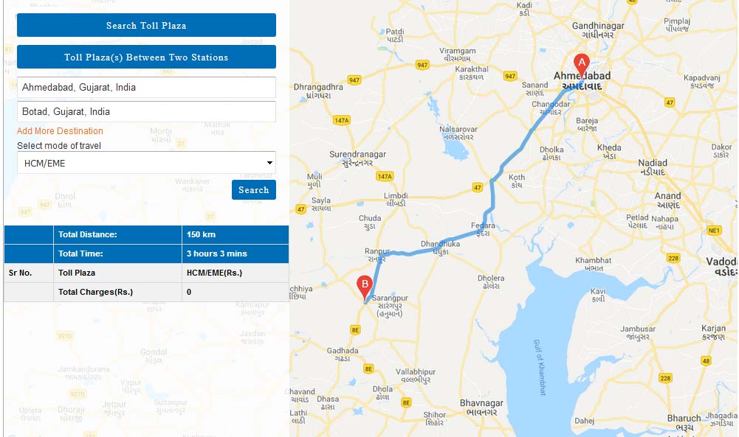
Task: Click the dropdown arrow for mode of travel
Action: [x=269, y=163]
